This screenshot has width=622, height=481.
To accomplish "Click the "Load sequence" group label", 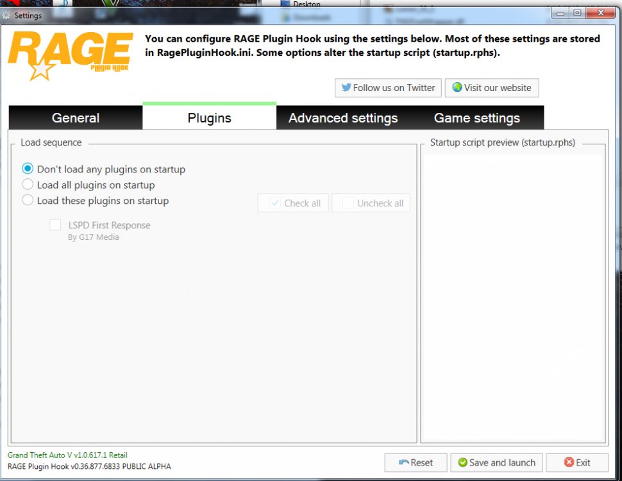I will tap(51, 142).
